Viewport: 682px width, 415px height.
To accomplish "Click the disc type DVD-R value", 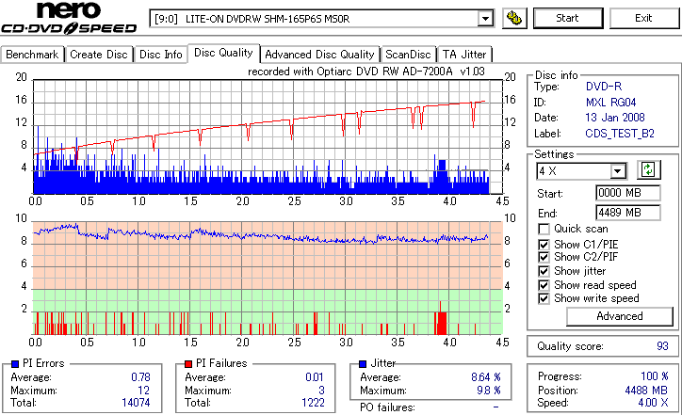I will [604, 87].
